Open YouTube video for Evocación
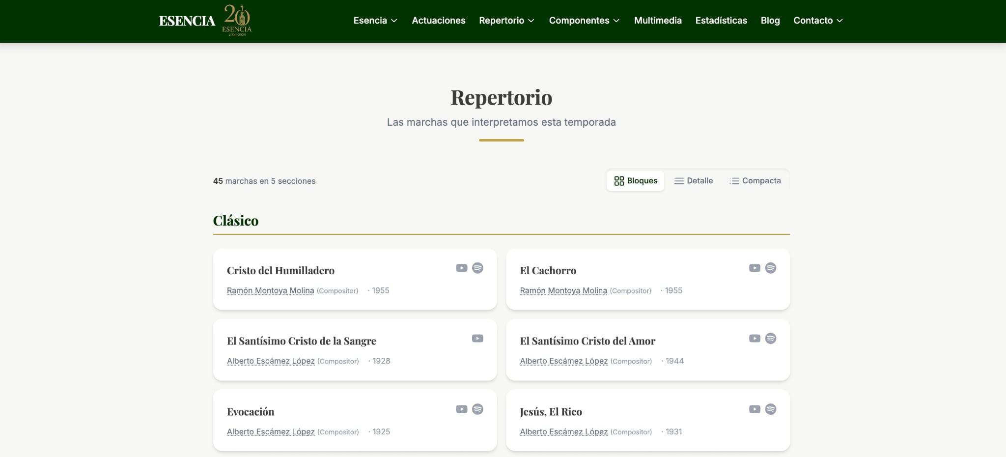 (461, 409)
